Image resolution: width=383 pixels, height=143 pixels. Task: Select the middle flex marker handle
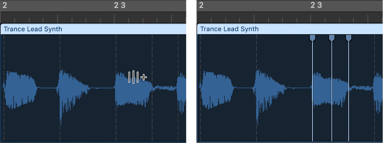coord(332,38)
